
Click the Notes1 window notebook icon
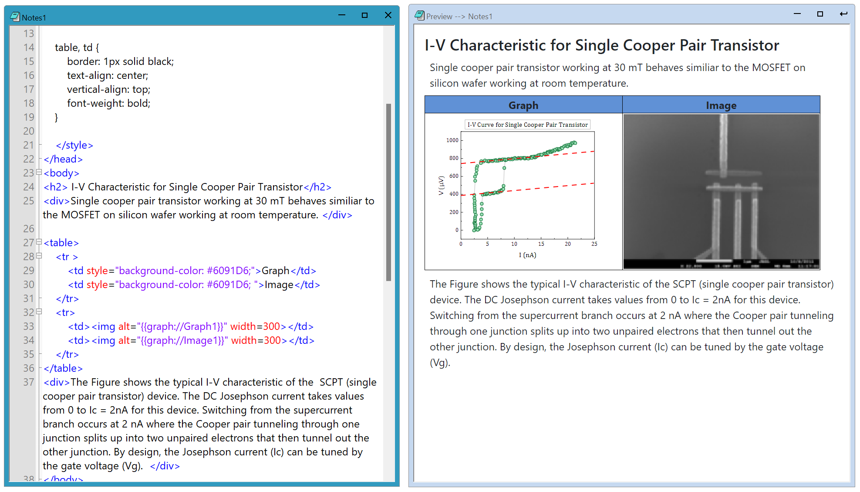[x=15, y=17]
